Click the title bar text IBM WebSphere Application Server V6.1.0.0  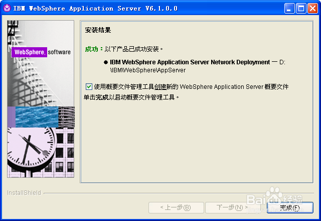coord(95,9)
